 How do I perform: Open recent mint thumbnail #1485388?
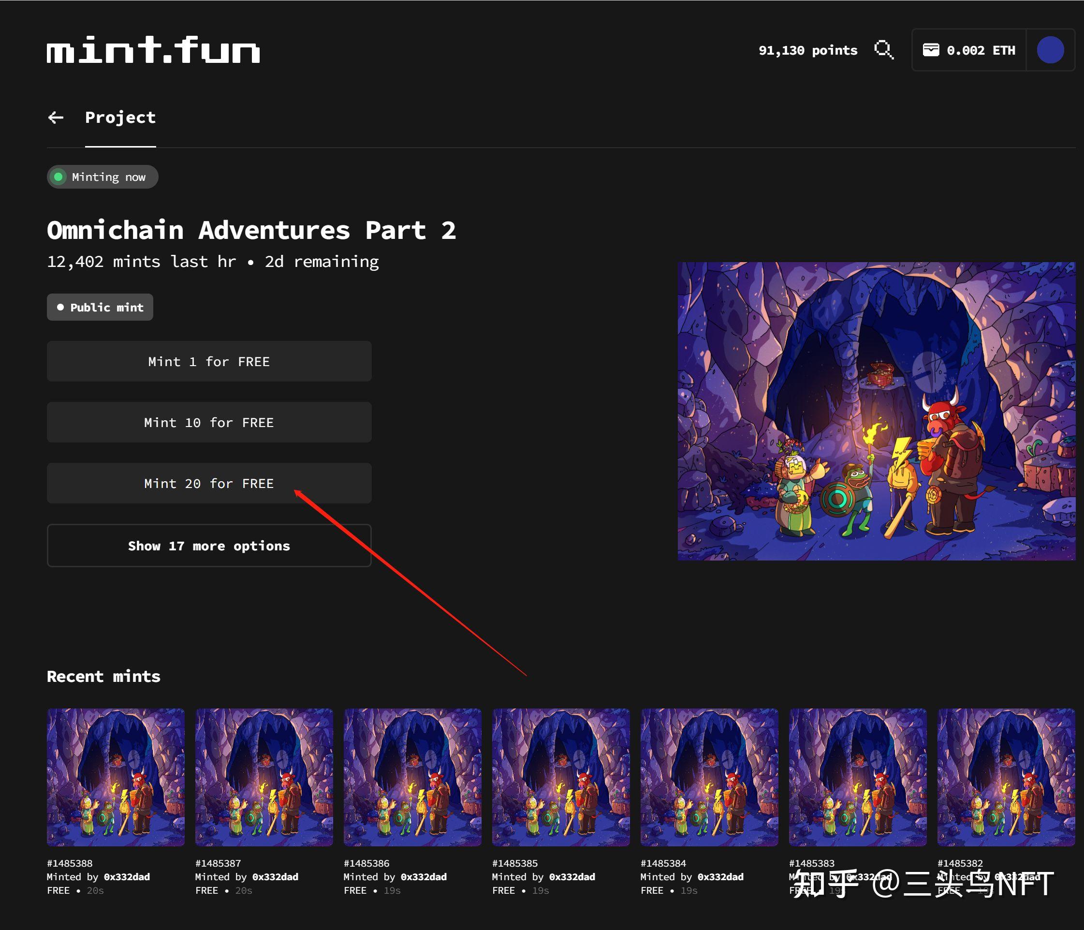[x=116, y=777]
